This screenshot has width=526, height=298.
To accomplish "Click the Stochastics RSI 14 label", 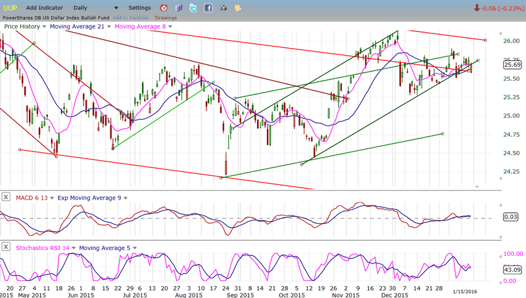I will pyautogui.click(x=43, y=248).
